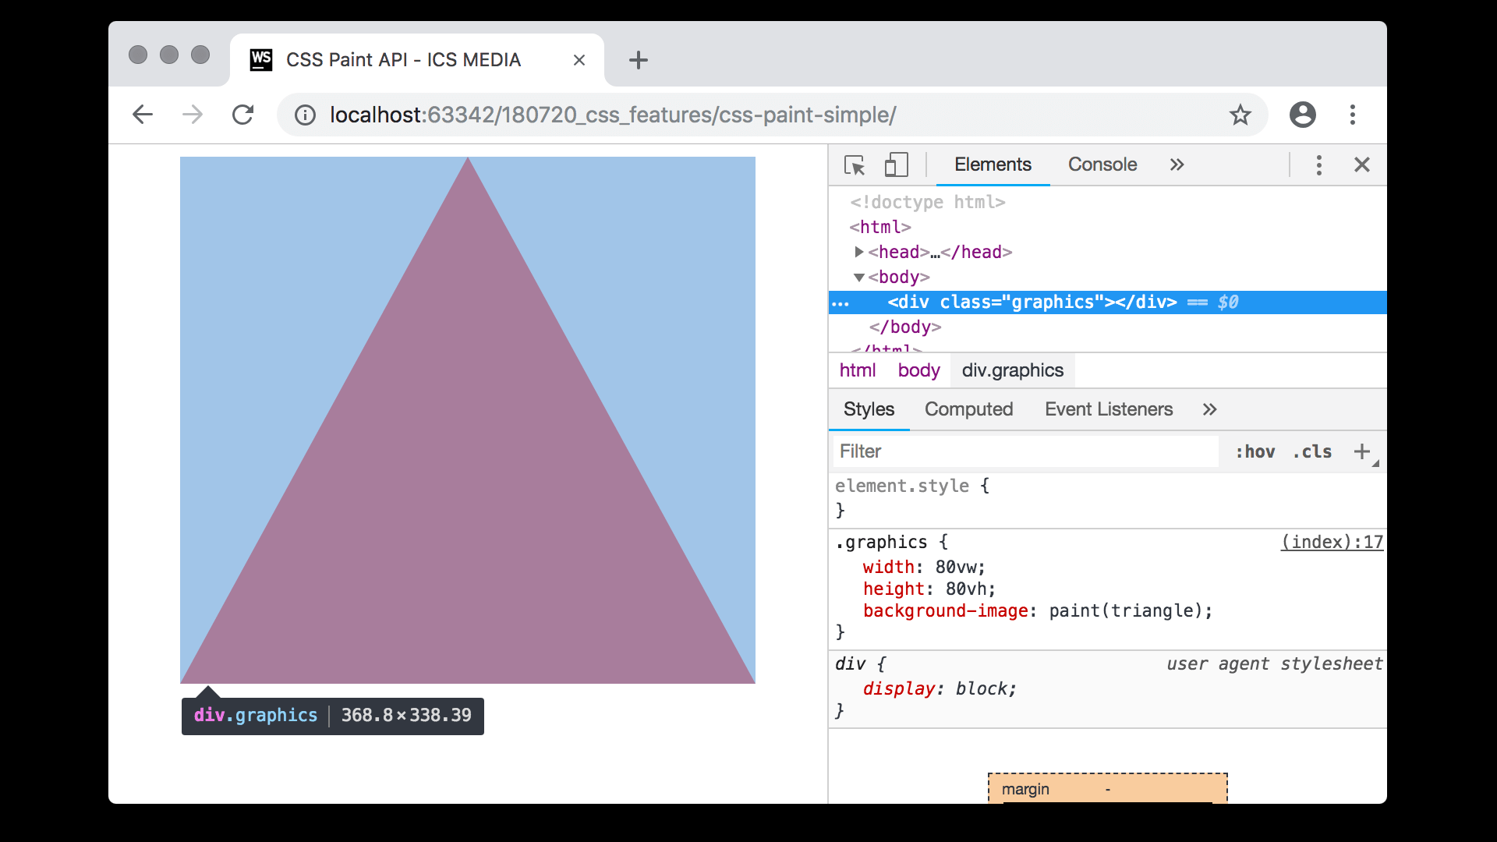1497x842 pixels.
Task: Open Chrome's three-dot menu
Action: point(1352,115)
